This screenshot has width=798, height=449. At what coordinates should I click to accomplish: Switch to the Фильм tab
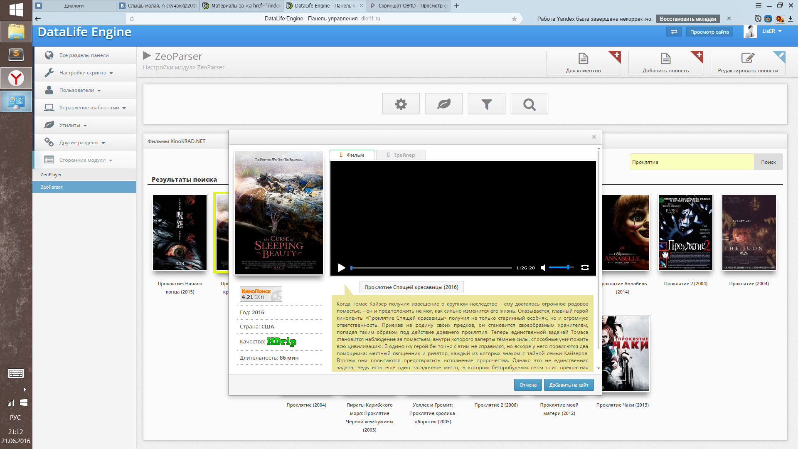pyautogui.click(x=352, y=155)
